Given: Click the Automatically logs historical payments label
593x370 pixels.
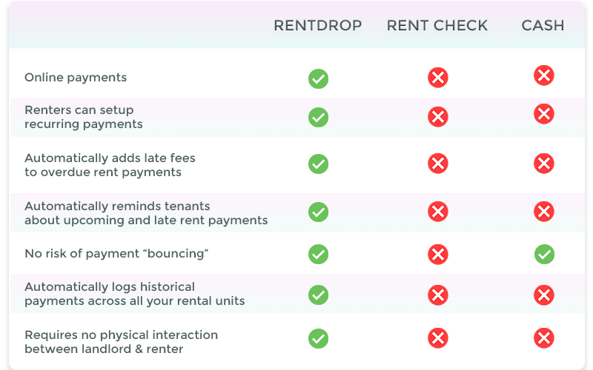Looking at the screenshot, I should click(135, 294).
